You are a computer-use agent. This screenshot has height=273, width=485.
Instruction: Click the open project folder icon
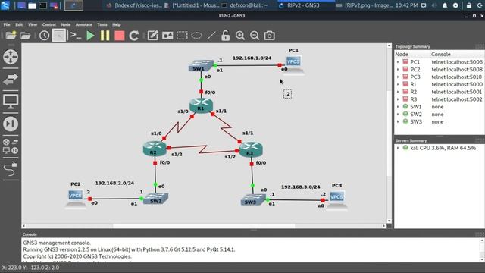[x=25, y=36]
